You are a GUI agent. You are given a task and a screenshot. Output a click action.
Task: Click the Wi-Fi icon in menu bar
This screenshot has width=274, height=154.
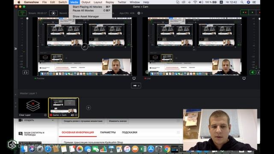195,2
